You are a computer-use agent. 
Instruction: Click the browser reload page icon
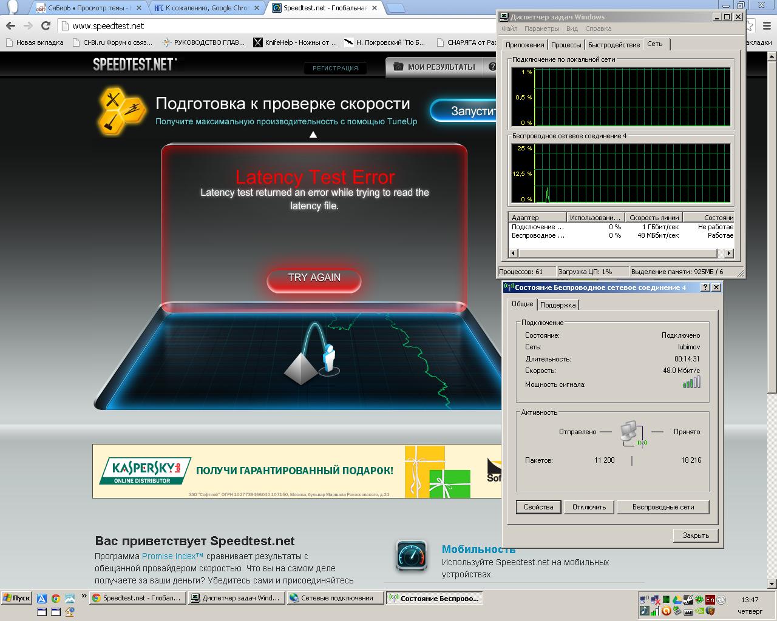(46, 25)
